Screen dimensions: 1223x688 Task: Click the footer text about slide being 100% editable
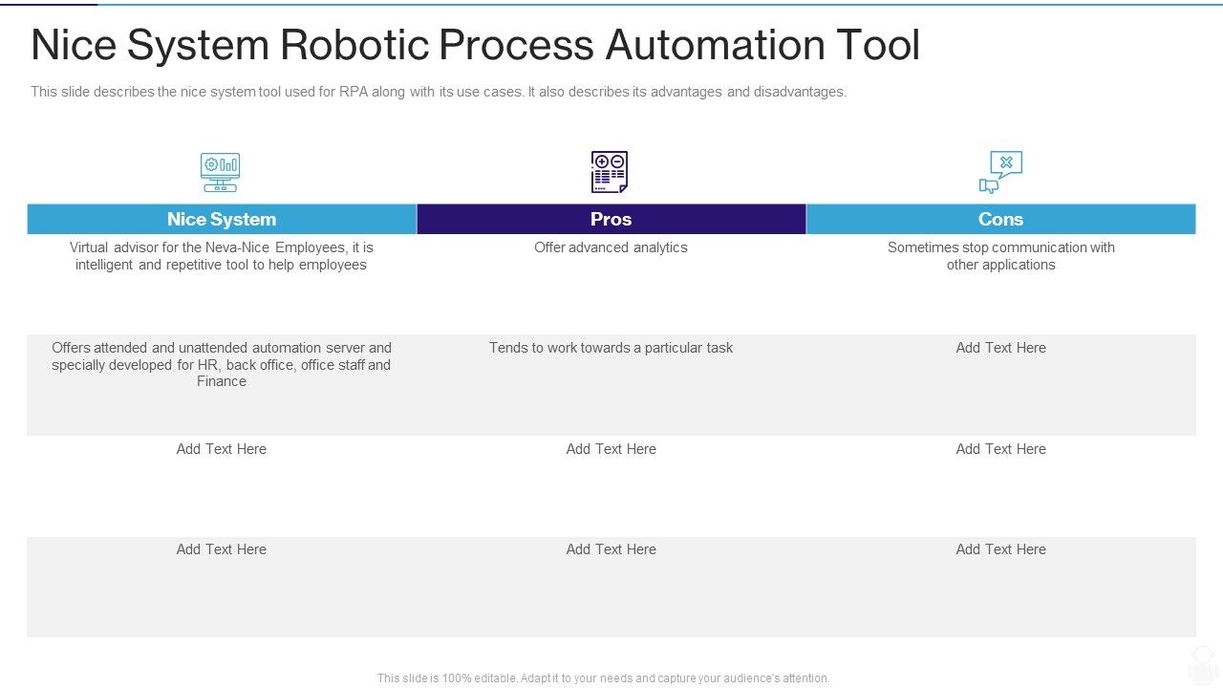click(604, 678)
